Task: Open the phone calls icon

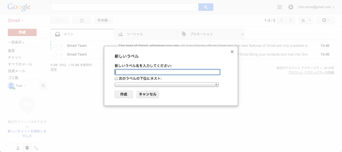Action: pos(36,148)
